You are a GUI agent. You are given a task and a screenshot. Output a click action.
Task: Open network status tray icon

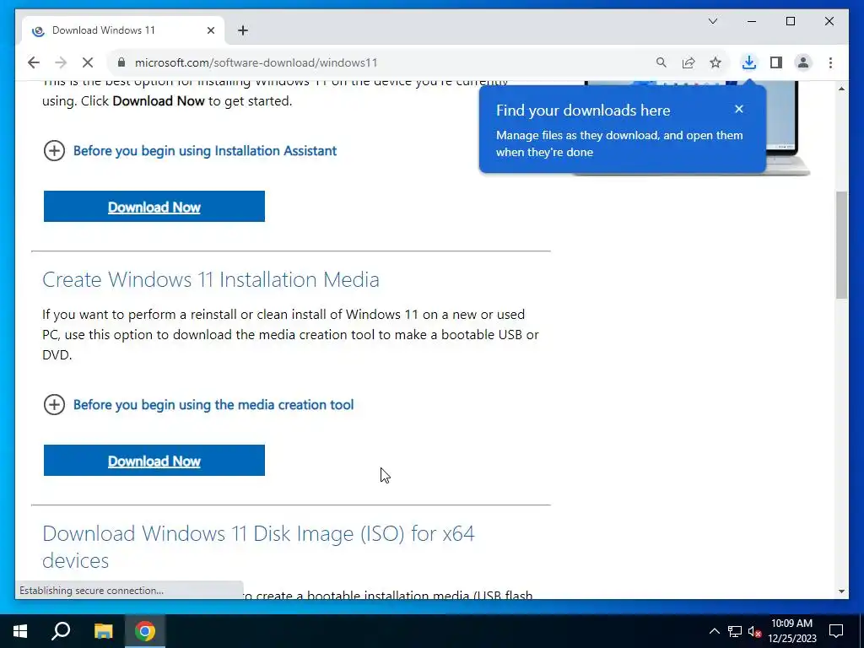(735, 631)
